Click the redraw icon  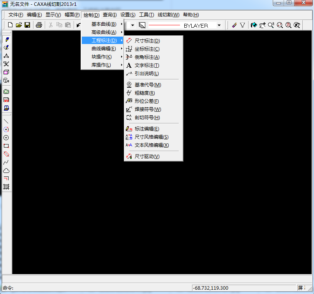254,25
